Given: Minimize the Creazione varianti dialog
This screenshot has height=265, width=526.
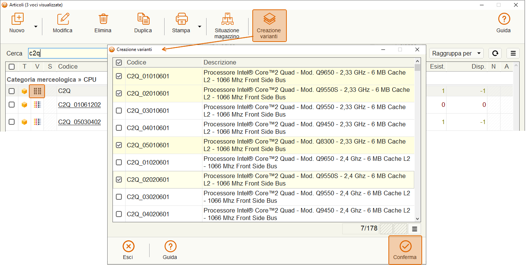Looking at the screenshot, I should [383, 49].
